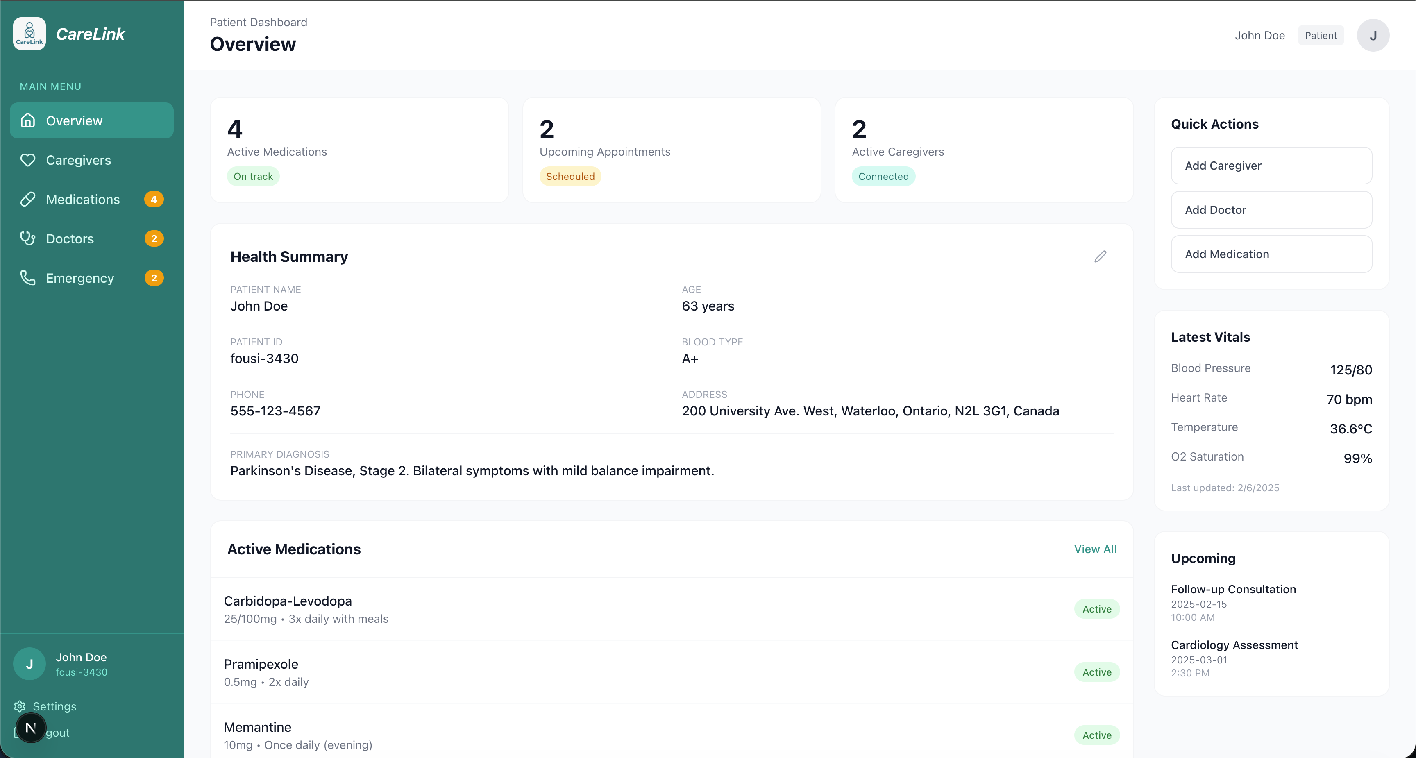The height and width of the screenshot is (758, 1416).
Task: Click the Caregivers heart icon
Action: pyautogui.click(x=28, y=160)
